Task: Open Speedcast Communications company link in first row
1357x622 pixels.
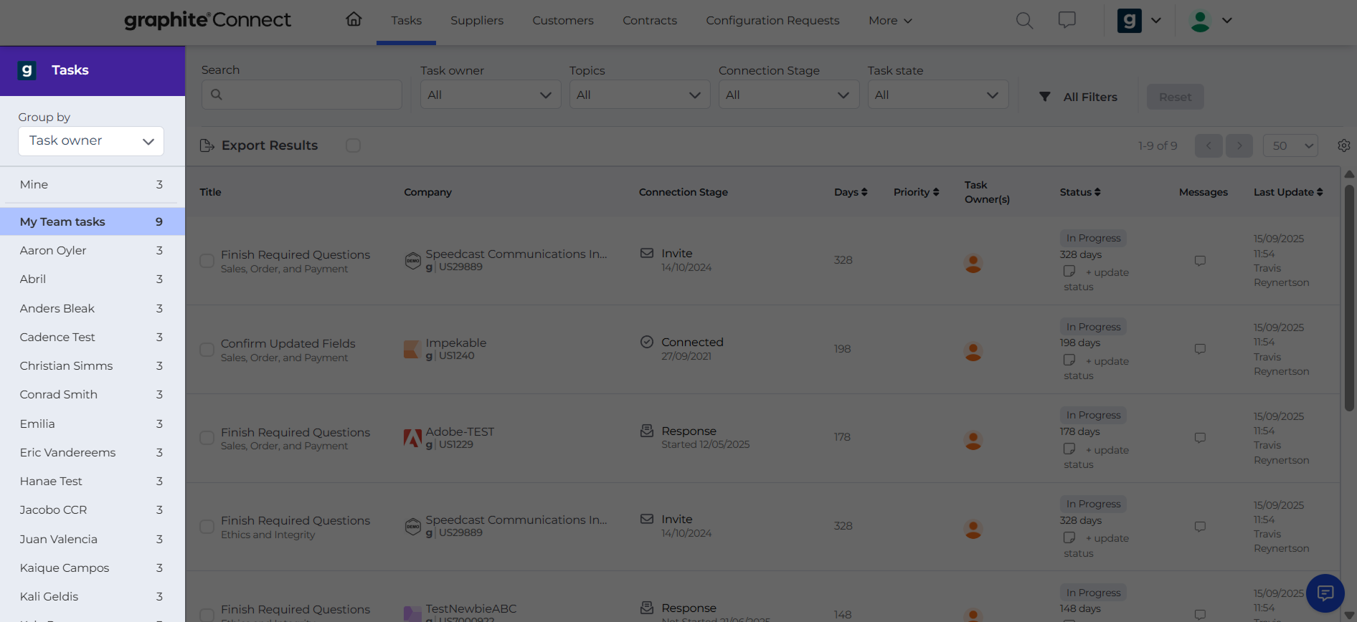Action: (516, 254)
